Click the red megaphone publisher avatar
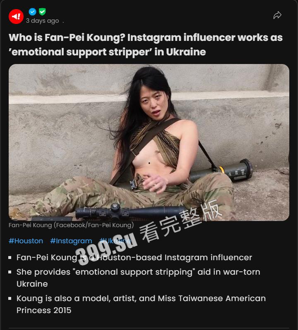Image resolution: width=298 pixels, height=330 pixels. [x=16, y=17]
